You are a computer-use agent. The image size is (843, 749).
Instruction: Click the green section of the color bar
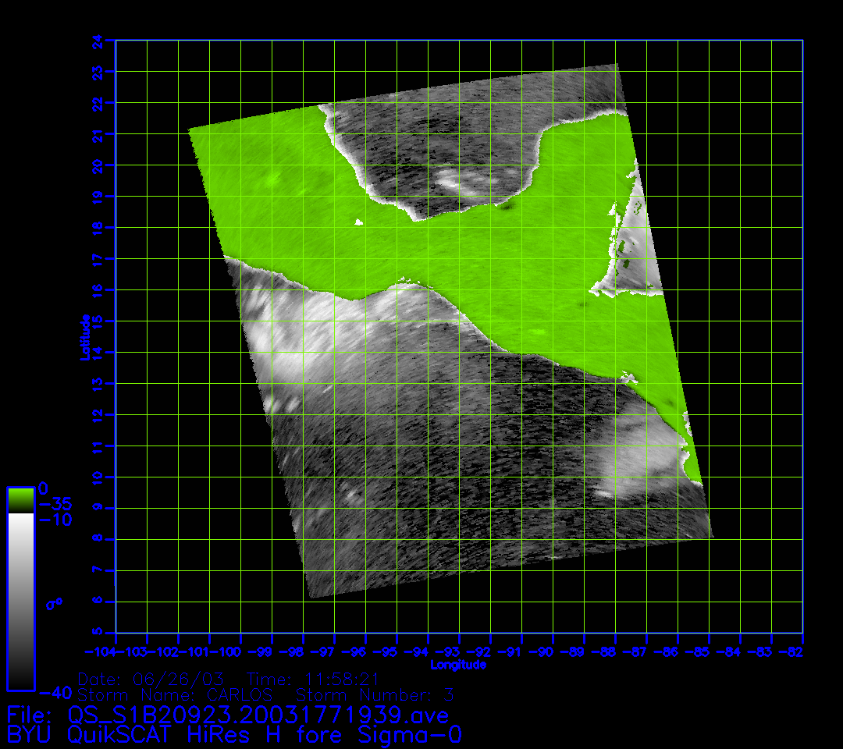pos(20,499)
